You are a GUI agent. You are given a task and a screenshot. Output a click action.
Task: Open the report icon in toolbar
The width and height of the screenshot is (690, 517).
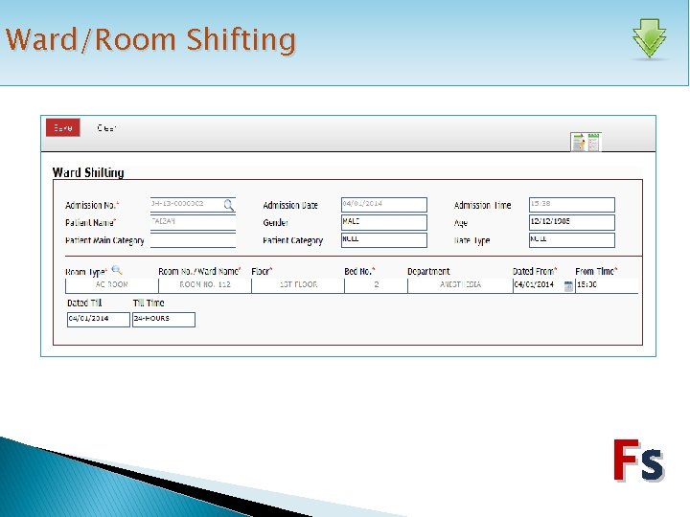[586, 142]
